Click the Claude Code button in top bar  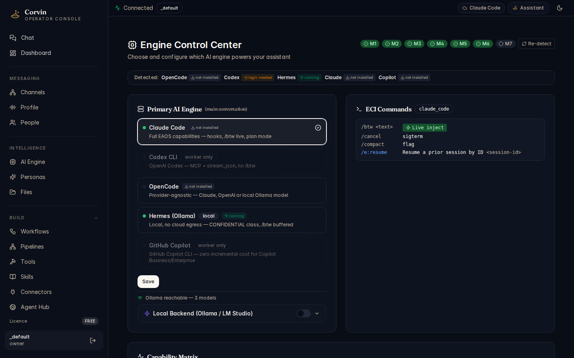481,8
